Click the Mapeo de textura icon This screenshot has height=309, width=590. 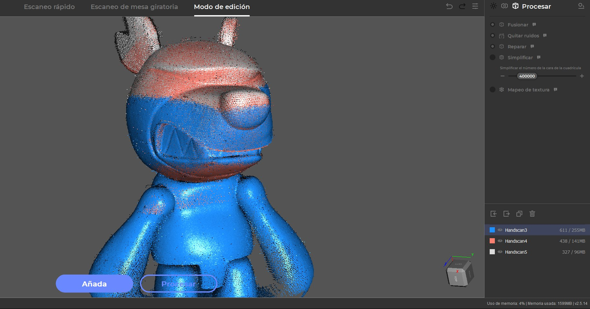(501, 90)
